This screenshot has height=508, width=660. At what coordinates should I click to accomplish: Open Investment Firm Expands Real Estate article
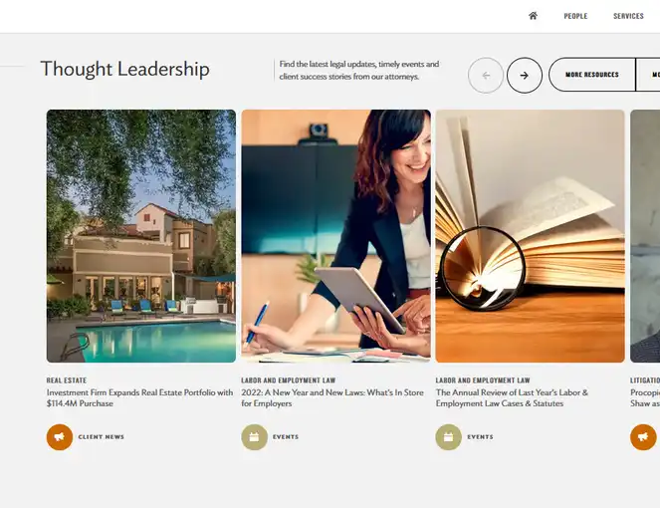(139, 397)
